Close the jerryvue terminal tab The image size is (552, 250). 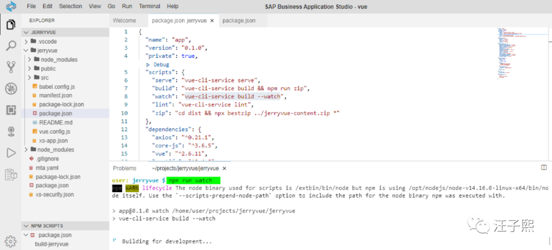224,168
